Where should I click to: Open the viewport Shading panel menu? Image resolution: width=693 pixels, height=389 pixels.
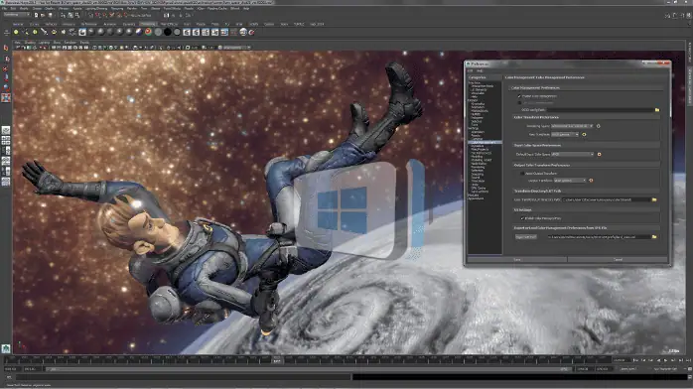click(x=30, y=43)
